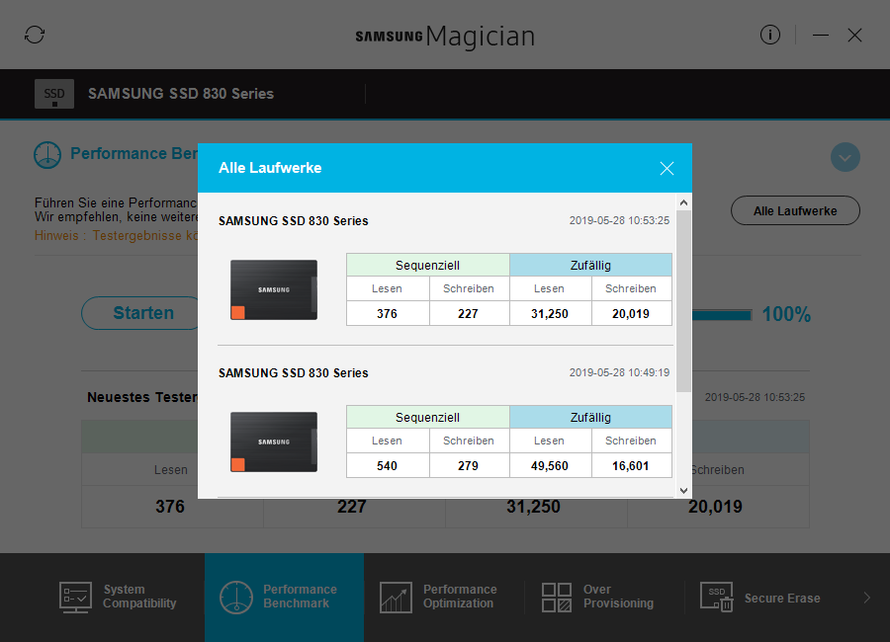Click Sequenziell header of second result
The height and width of the screenshot is (642, 890).
(x=428, y=417)
